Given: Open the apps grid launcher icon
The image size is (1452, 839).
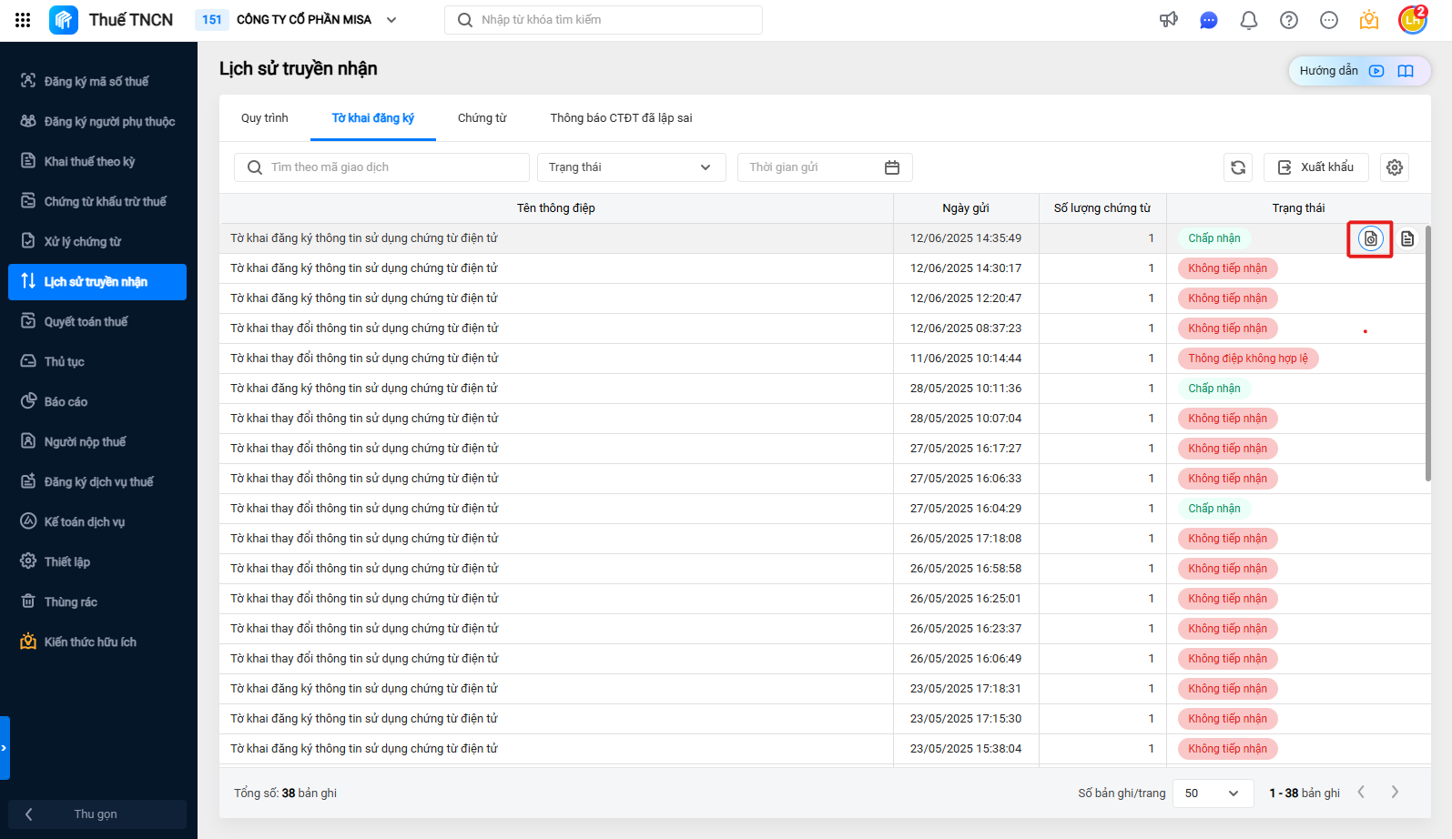Looking at the screenshot, I should [23, 20].
